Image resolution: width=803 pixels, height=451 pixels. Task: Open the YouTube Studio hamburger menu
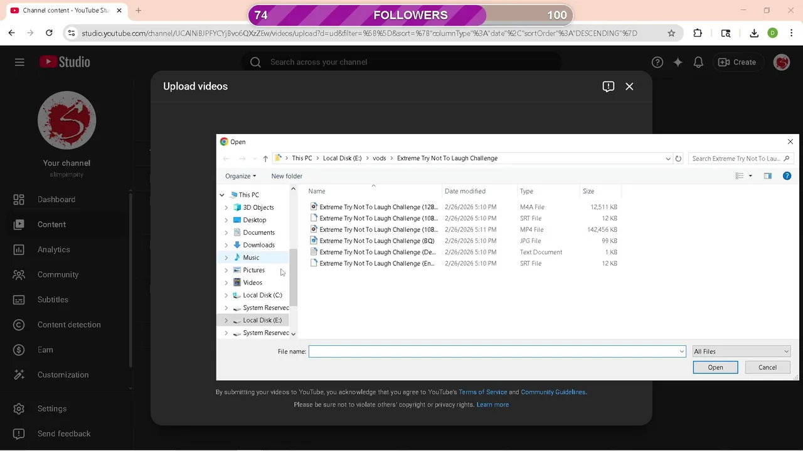(19, 62)
